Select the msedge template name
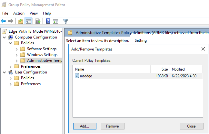Image resolution: width=209 pixels, height=134 pixels. click(86, 76)
